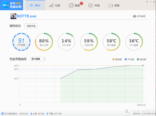Click the 保存截图 save screenshot button
The height and width of the screenshot is (116, 156).
[x=139, y=16]
